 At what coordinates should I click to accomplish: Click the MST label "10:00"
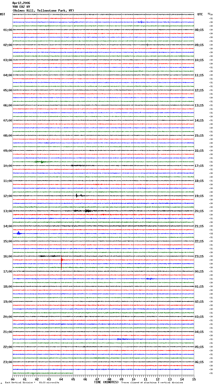pyautogui.click(x=8, y=166)
